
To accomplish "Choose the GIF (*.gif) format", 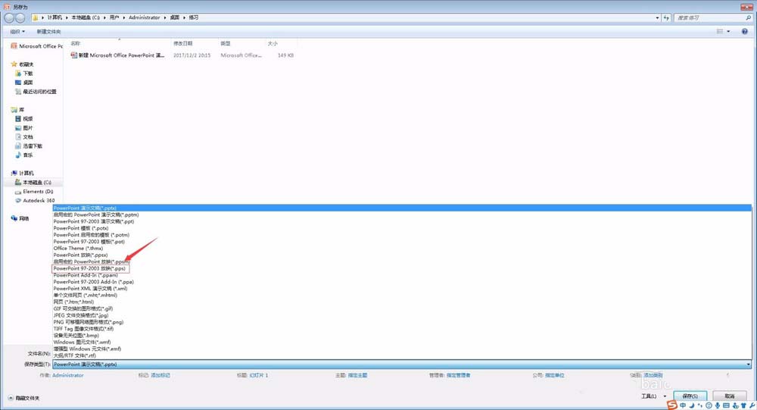I will click(x=402, y=308).
